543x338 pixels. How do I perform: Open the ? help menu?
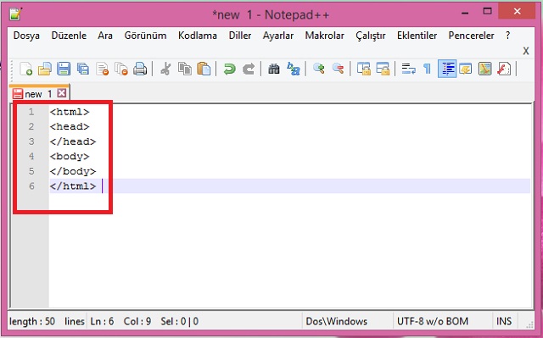[507, 36]
